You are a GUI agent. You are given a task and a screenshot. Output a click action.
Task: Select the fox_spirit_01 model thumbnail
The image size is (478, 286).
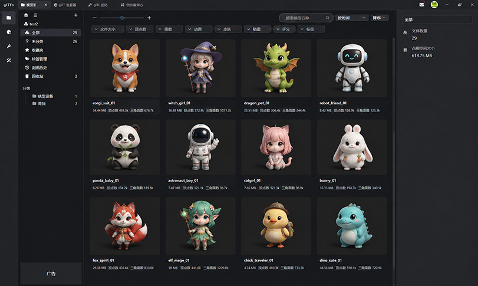[x=125, y=226]
